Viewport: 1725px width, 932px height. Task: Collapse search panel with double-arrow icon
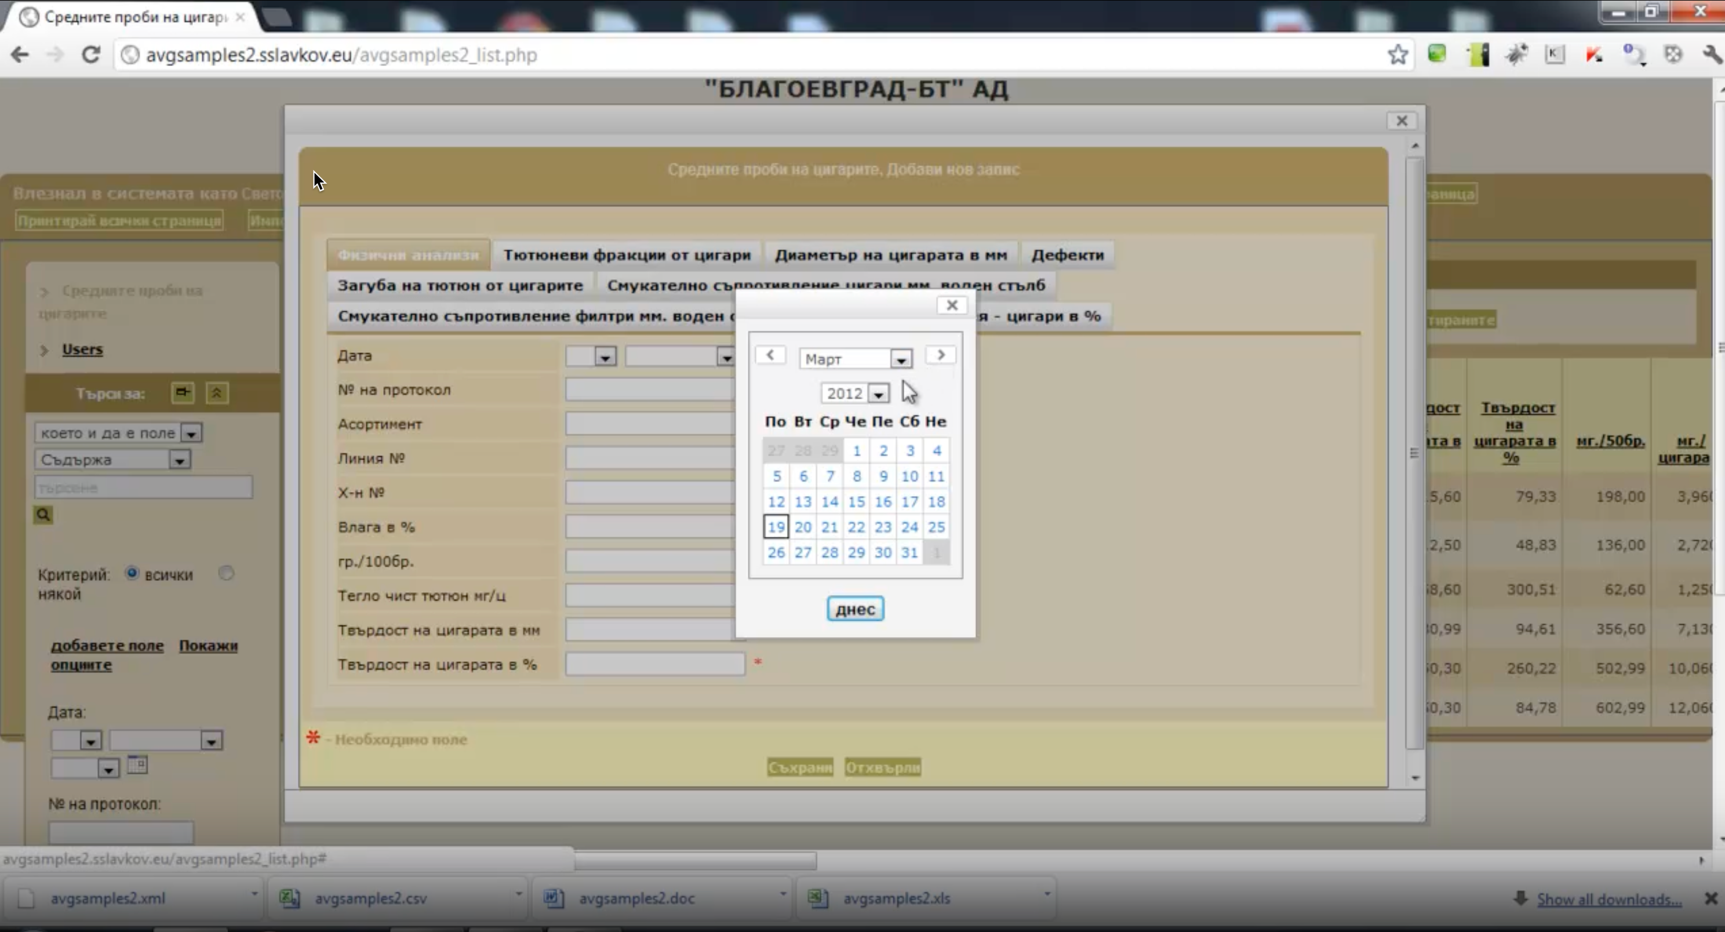pos(216,393)
